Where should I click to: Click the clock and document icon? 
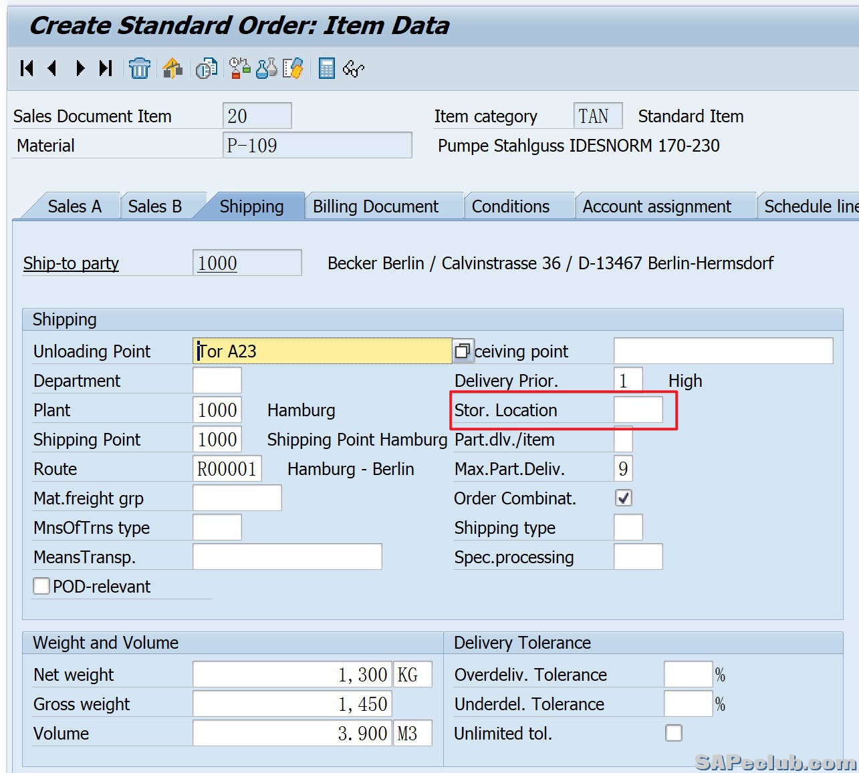point(206,68)
